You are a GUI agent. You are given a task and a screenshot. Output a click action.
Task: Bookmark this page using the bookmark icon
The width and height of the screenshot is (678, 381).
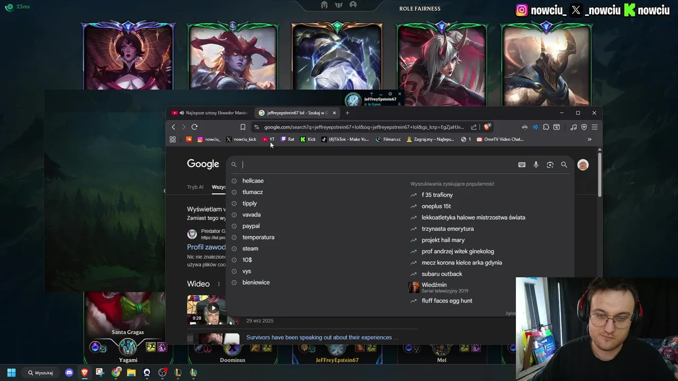tap(243, 127)
